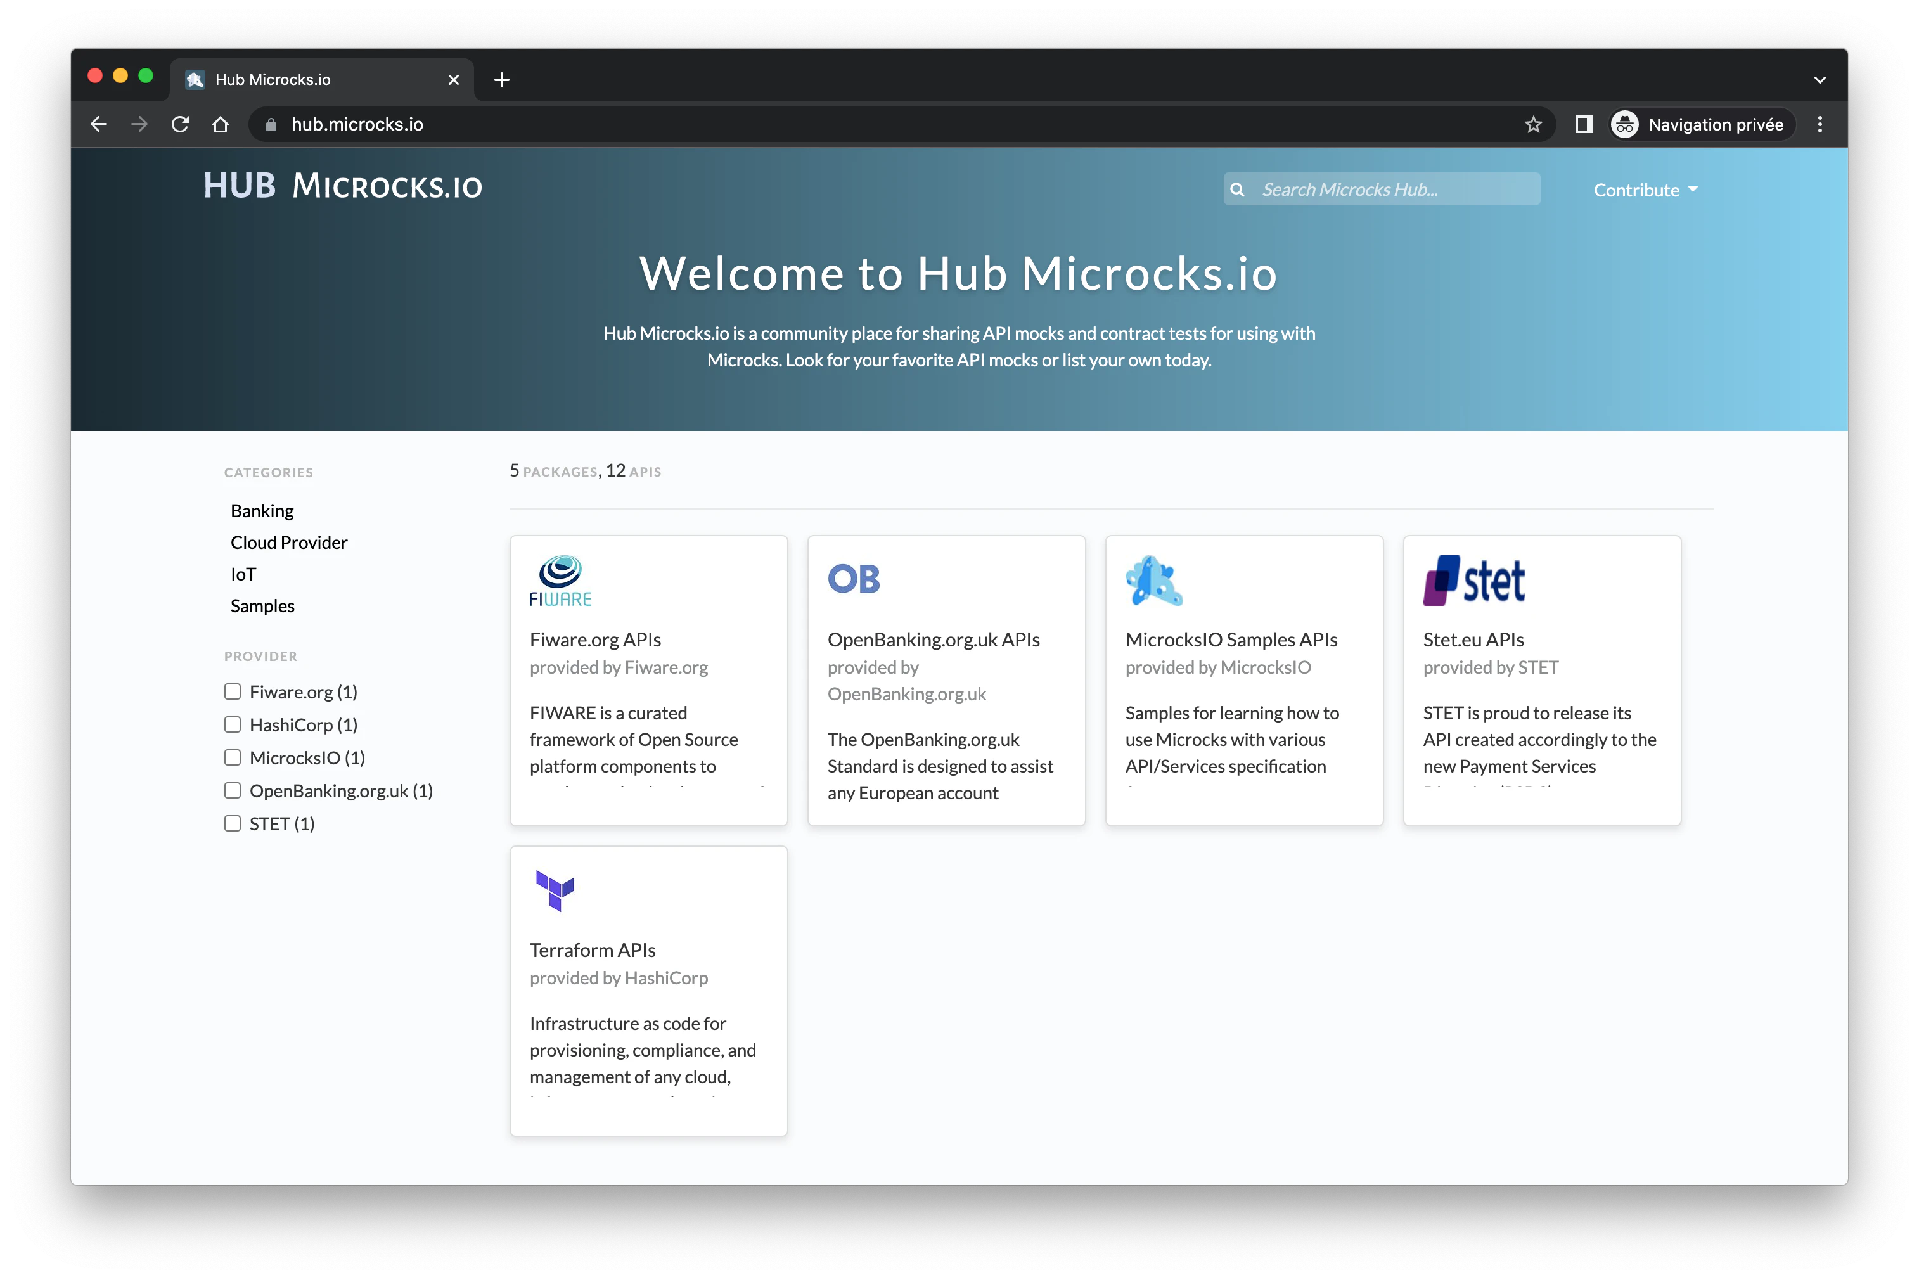Image resolution: width=1919 pixels, height=1279 pixels.
Task: Filter by Banking category
Action: [262, 511]
